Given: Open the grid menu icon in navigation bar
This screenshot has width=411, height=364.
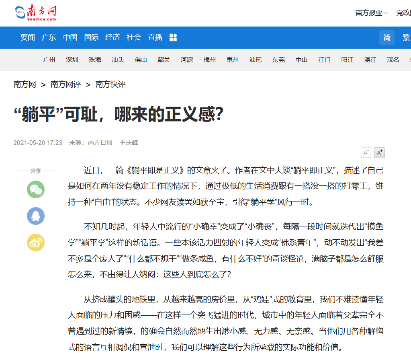Looking at the screenshot, I should (x=173, y=37).
